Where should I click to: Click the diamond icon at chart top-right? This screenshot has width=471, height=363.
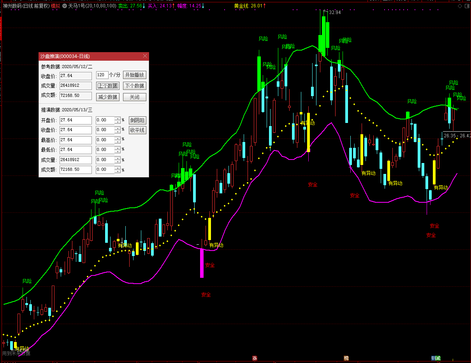(x=460, y=6)
